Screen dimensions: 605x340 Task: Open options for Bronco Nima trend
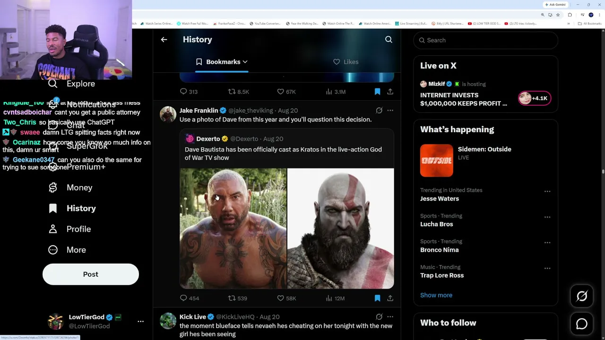click(547, 243)
